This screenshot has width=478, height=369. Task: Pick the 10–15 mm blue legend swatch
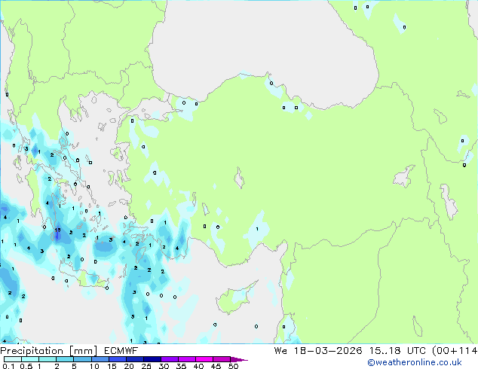[100, 359]
